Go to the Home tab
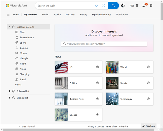This screenshot has width=163, height=131. [x=16, y=15]
